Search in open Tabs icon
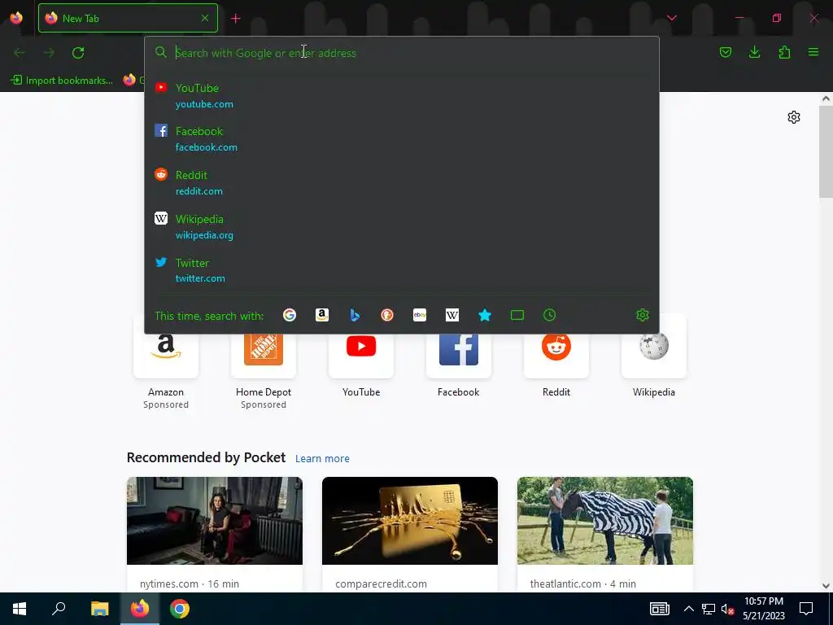 (x=517, y=315)
